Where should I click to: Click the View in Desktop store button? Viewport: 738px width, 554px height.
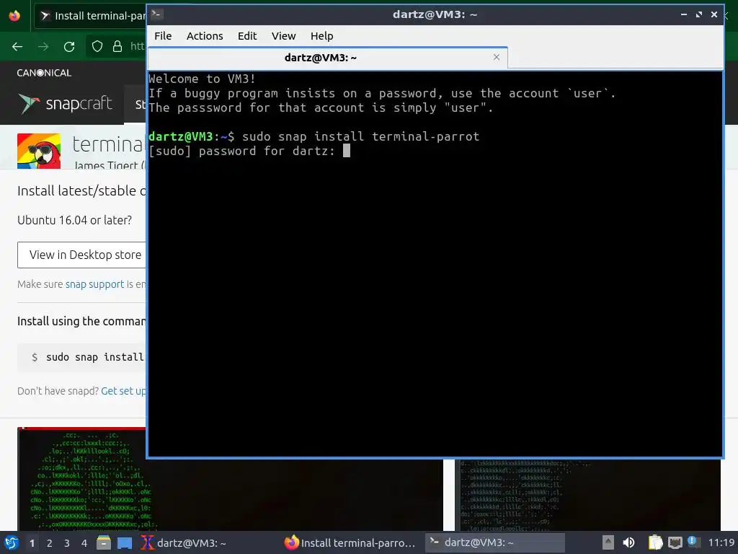click(82, 255)
